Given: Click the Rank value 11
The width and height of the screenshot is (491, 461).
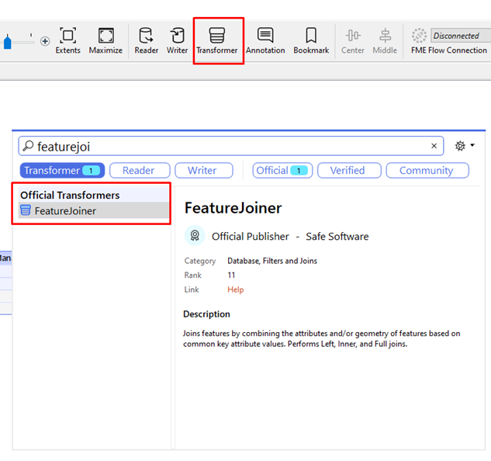Looking at the screenshot, I should coord(231,276).
